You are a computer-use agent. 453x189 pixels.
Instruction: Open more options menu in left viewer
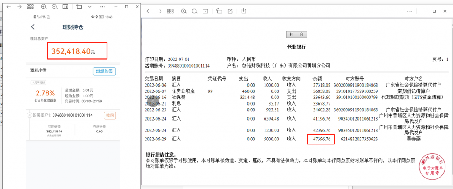pos(102,6)
